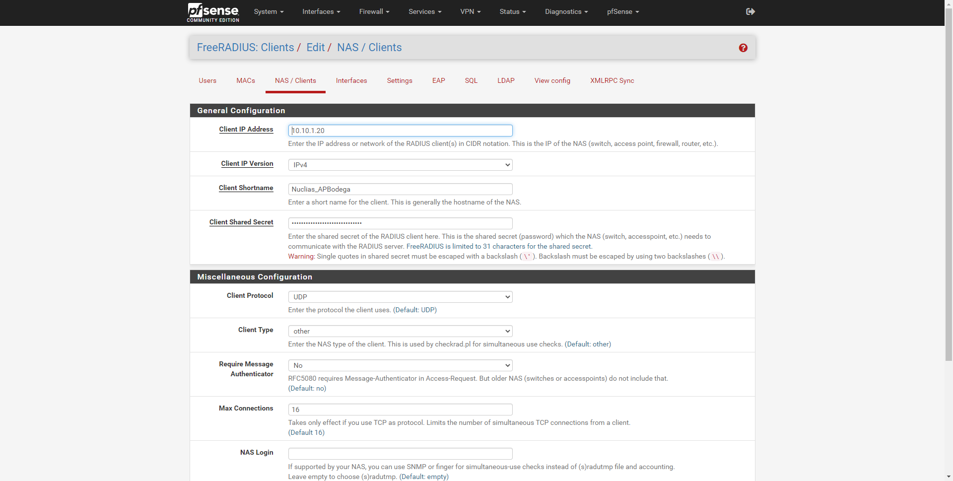Click the NAS Login input field

400,454
